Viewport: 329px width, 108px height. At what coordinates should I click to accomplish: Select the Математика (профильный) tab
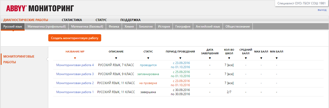[46, 26]
